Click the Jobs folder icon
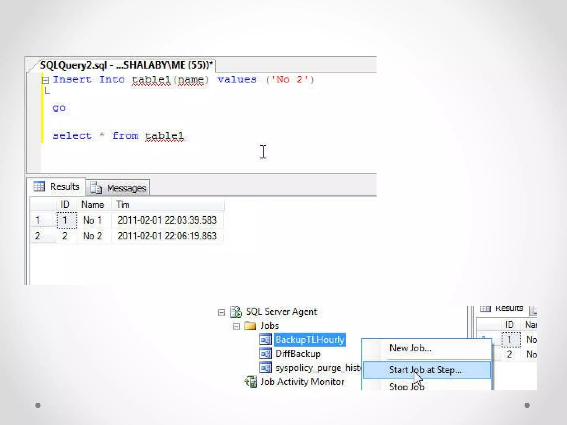 [x=250, y=326]
